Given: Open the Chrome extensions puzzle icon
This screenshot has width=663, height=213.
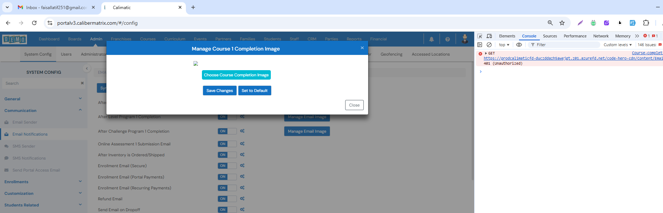Looking at the screenshot, I should click(646, 23).
